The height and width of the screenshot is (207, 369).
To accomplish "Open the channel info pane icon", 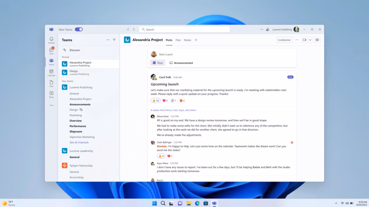I will click(x=317, y=40).
